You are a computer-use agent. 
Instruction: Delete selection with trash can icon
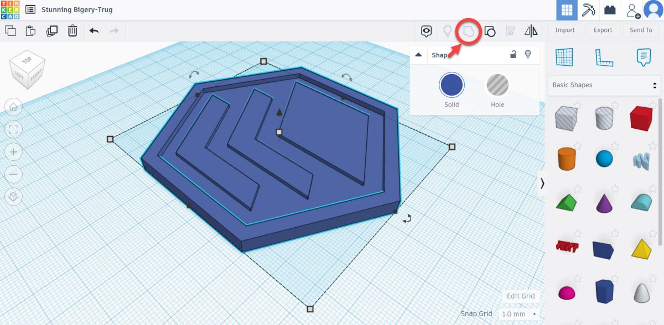pos(72,31)
